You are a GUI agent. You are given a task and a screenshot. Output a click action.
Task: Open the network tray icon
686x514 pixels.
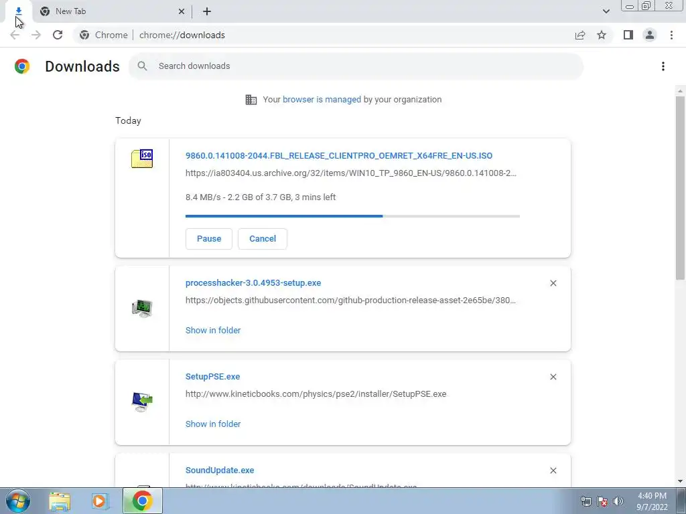point(586,501)
